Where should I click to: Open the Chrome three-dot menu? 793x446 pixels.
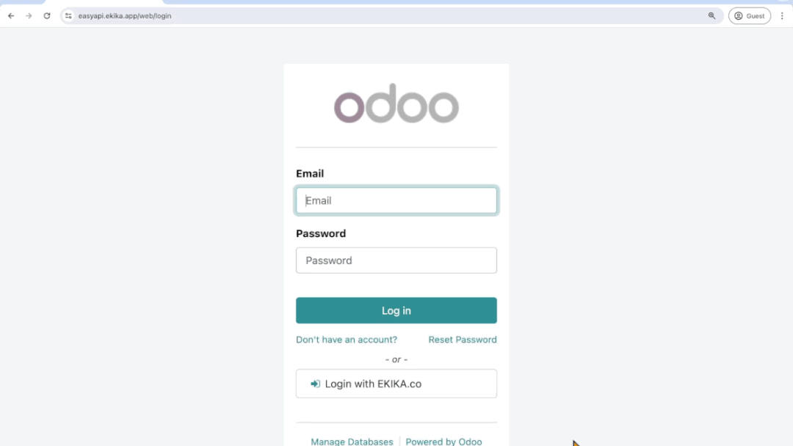pos(782,15)
